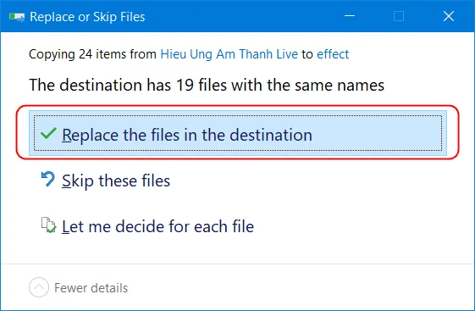Click the blue undo arrow beside Skip
The image size is (475, 311).
(x=48, y=179)
